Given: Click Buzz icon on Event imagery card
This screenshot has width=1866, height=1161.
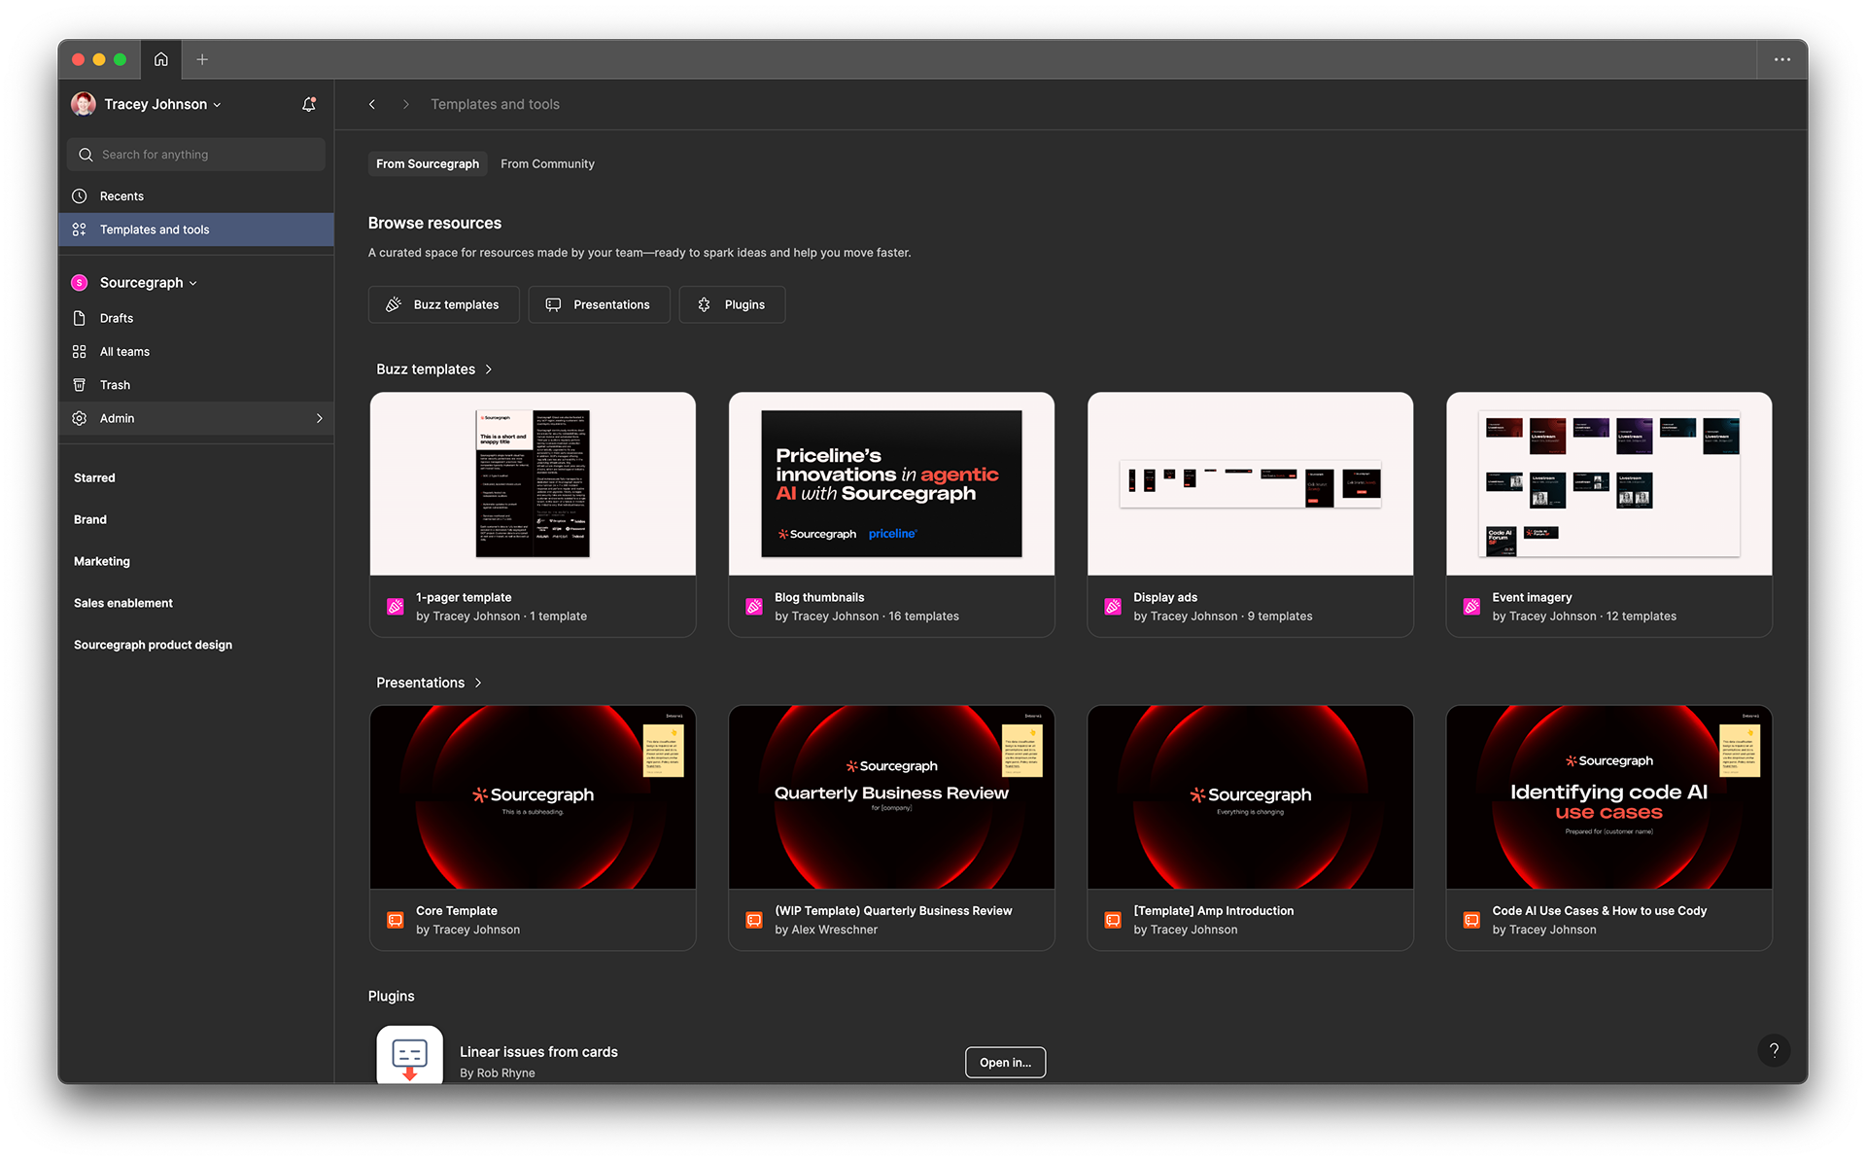Looking at the screenshot, I should pyautogui.click(x=1471, y=607).
